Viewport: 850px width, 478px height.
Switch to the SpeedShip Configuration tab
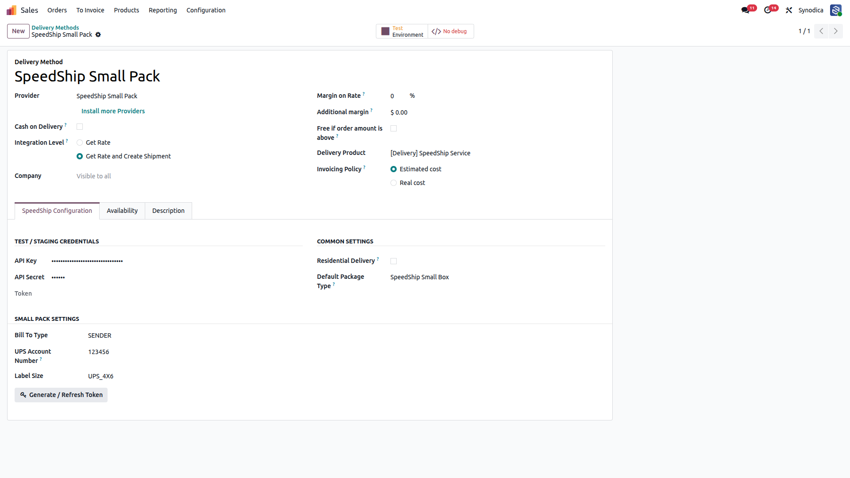point(57,211)
